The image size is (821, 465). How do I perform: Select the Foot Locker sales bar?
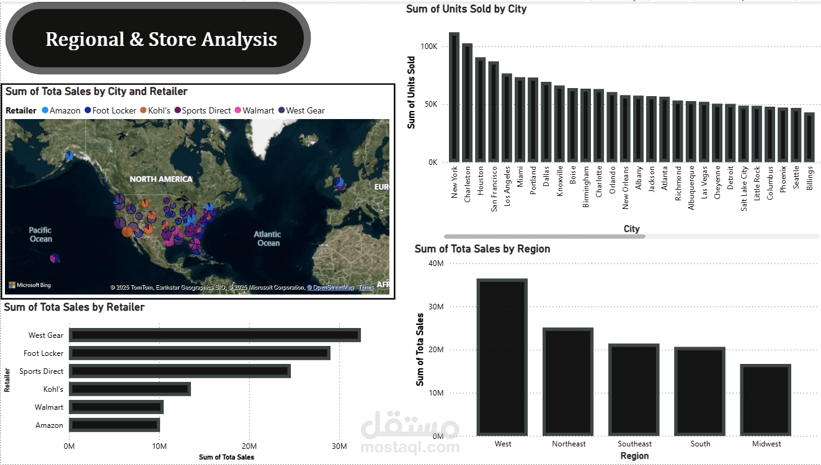coord(200,353)
